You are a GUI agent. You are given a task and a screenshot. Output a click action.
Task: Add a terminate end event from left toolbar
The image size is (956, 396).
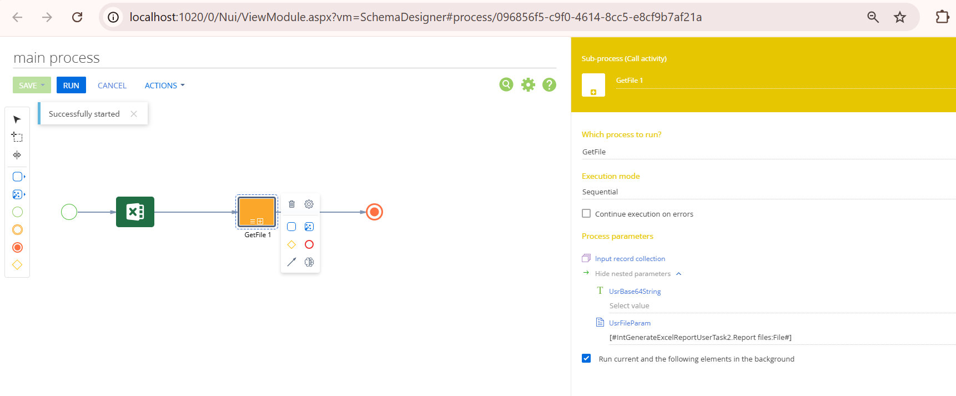(x=17, y=248)
